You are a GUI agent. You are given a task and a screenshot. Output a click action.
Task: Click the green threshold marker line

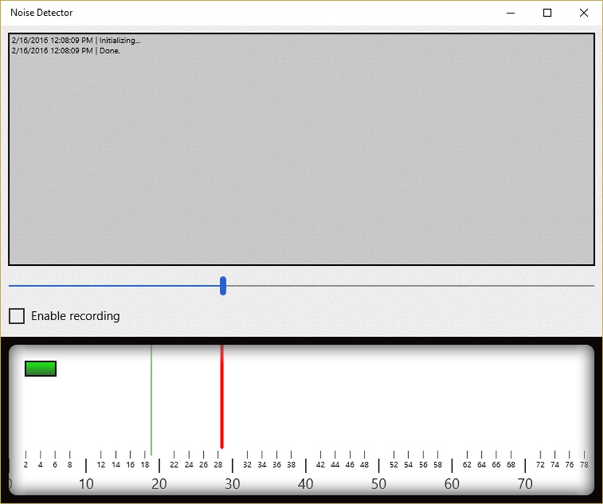(152, 397)
